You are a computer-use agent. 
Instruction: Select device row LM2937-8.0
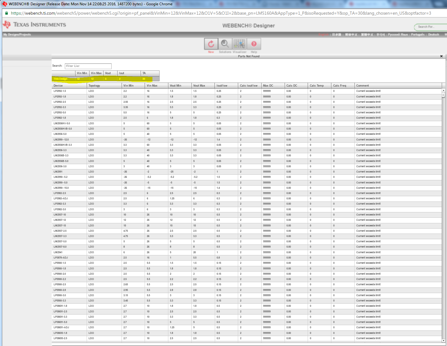coord(247,247)
